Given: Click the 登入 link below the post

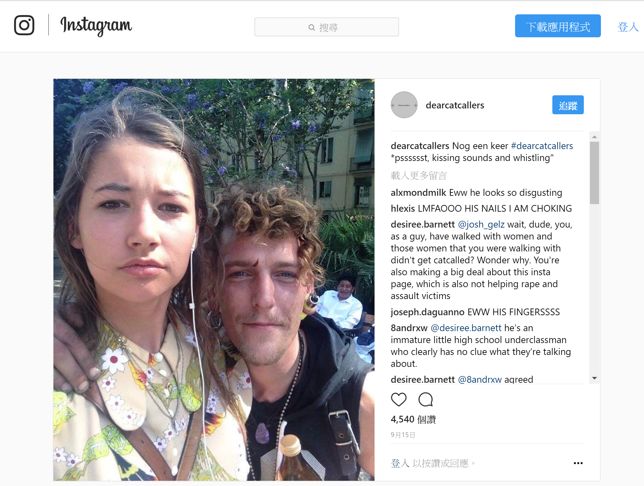Looking at the screenshot, I should pos(400,463).
